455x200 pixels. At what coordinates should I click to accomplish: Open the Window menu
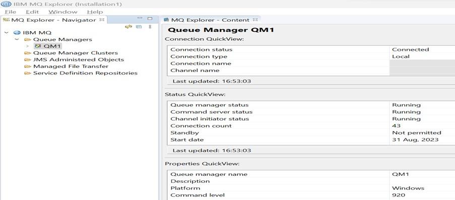(x=62, y=12)
